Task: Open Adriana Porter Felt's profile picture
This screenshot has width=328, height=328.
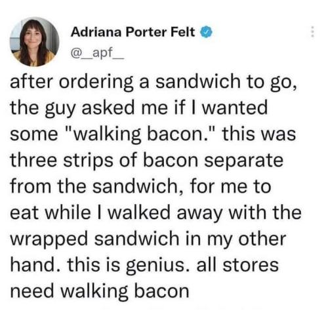Action: [x=35, y=42]
